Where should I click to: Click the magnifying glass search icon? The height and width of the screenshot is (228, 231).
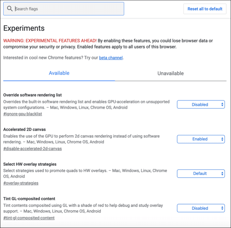(x=10, y=9)
